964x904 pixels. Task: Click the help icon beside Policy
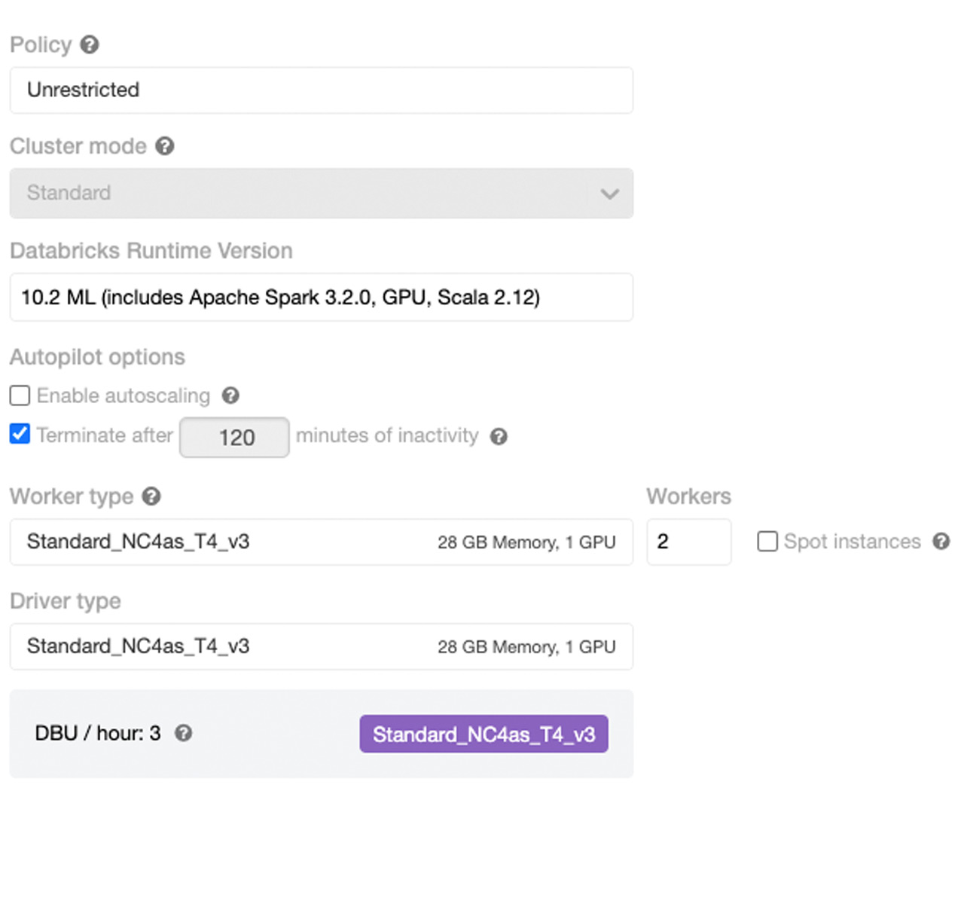click(90, 44)
